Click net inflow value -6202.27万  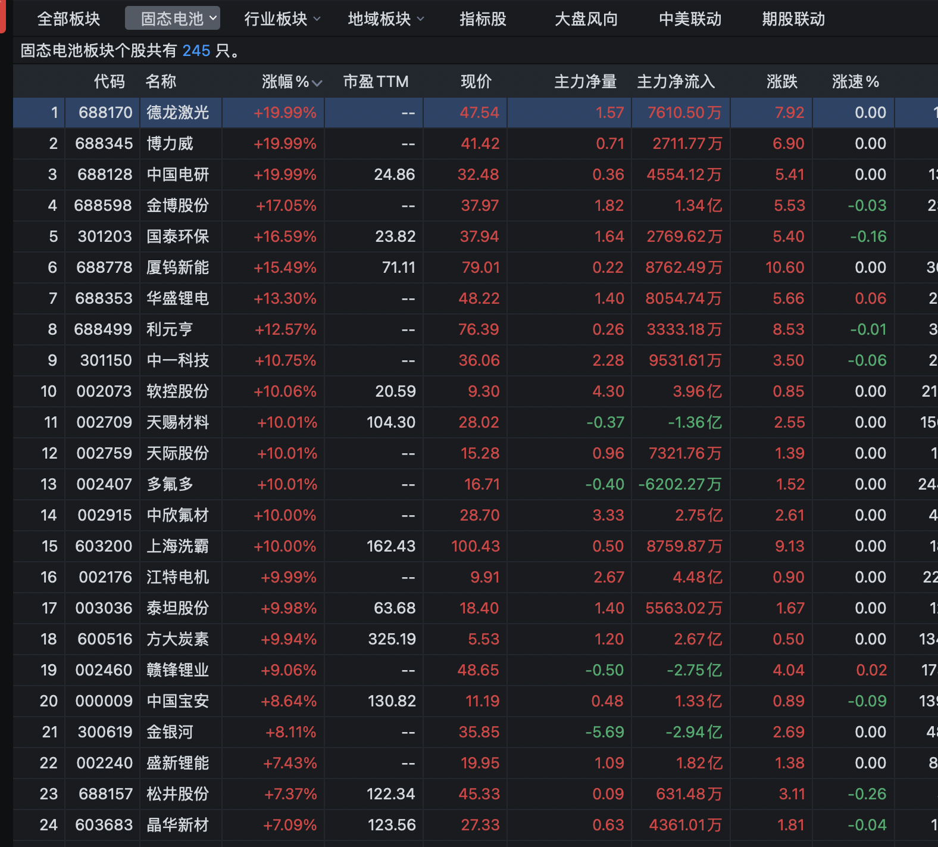(680, 484)
